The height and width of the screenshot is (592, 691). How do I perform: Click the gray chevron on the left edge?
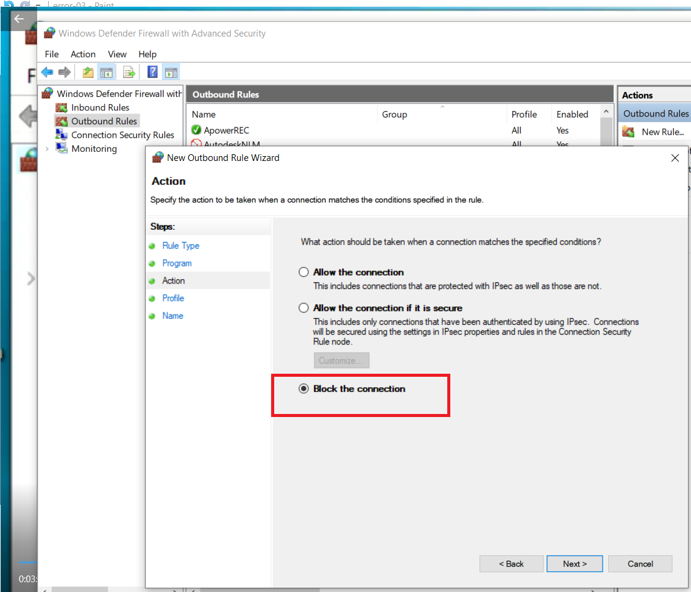click(31, 279)
